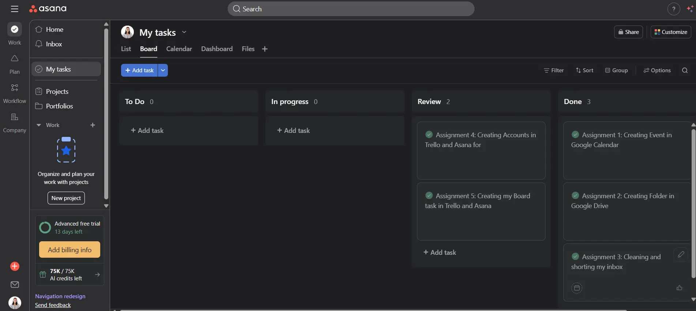
Task: Expand the Add task dropdown arrow
Action: [163, 70]
